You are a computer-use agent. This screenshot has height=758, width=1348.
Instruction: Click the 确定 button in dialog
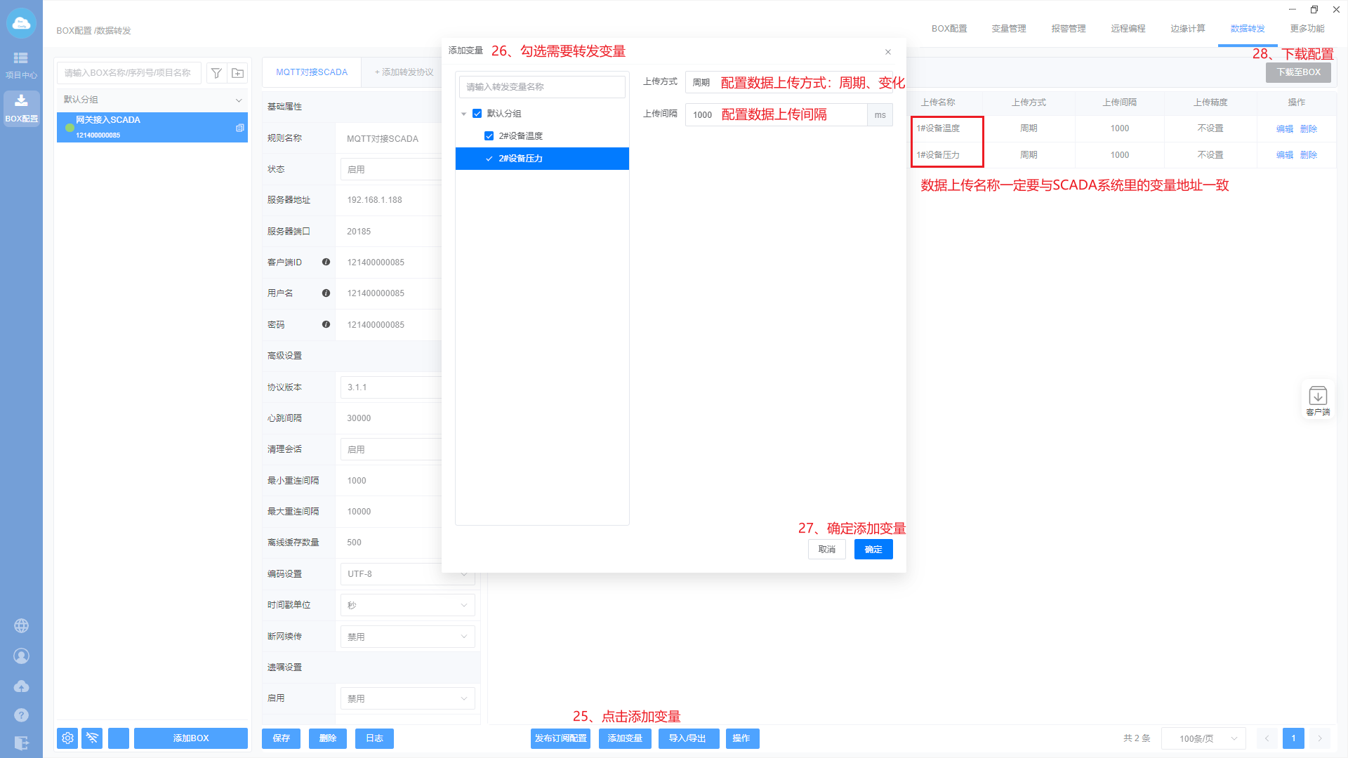[873, 550]
